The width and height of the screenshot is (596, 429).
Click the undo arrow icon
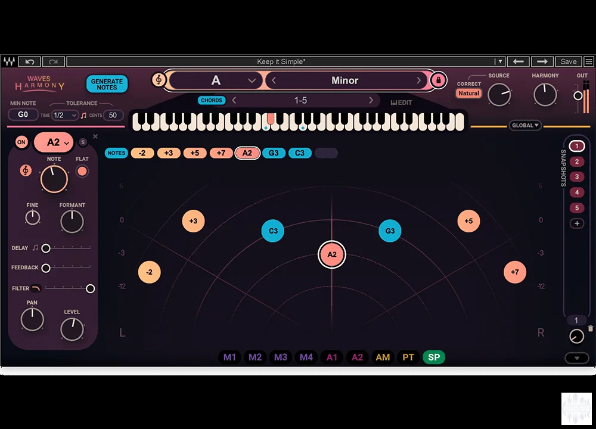pos(30,61)
